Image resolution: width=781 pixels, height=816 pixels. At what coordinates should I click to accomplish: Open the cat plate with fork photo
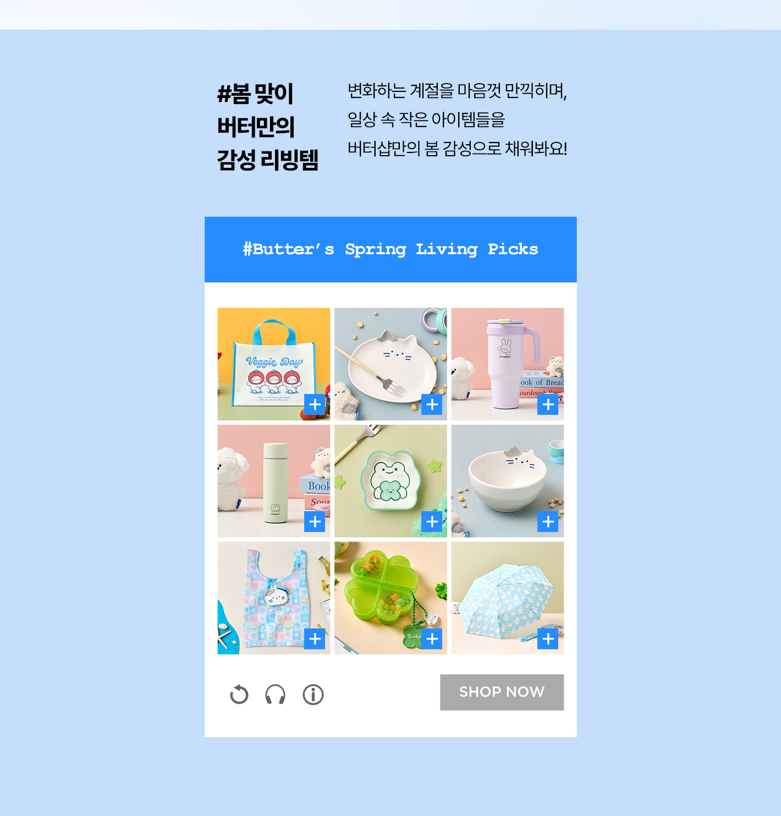click(x=391, y=364)
